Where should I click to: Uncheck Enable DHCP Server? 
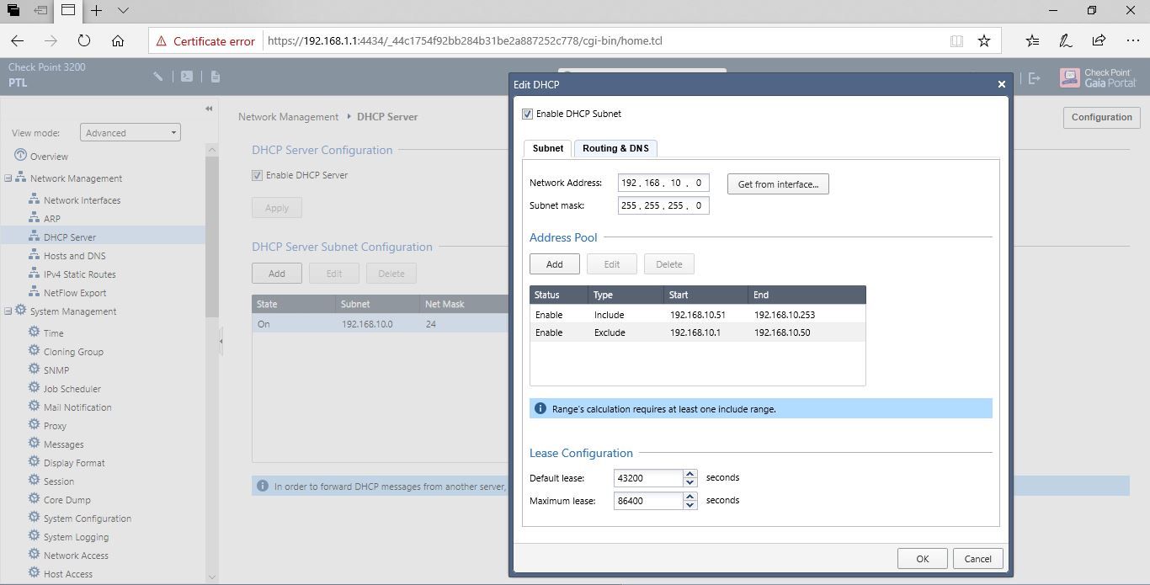pyautogui.click(x=257, y=175)
